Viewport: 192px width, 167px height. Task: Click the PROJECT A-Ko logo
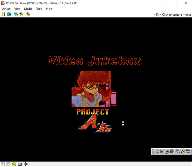pos(94,121)
